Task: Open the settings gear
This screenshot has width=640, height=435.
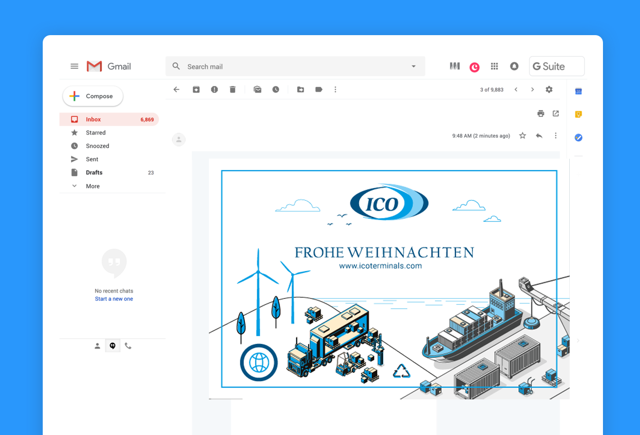Action: click(x=549, y=89)
